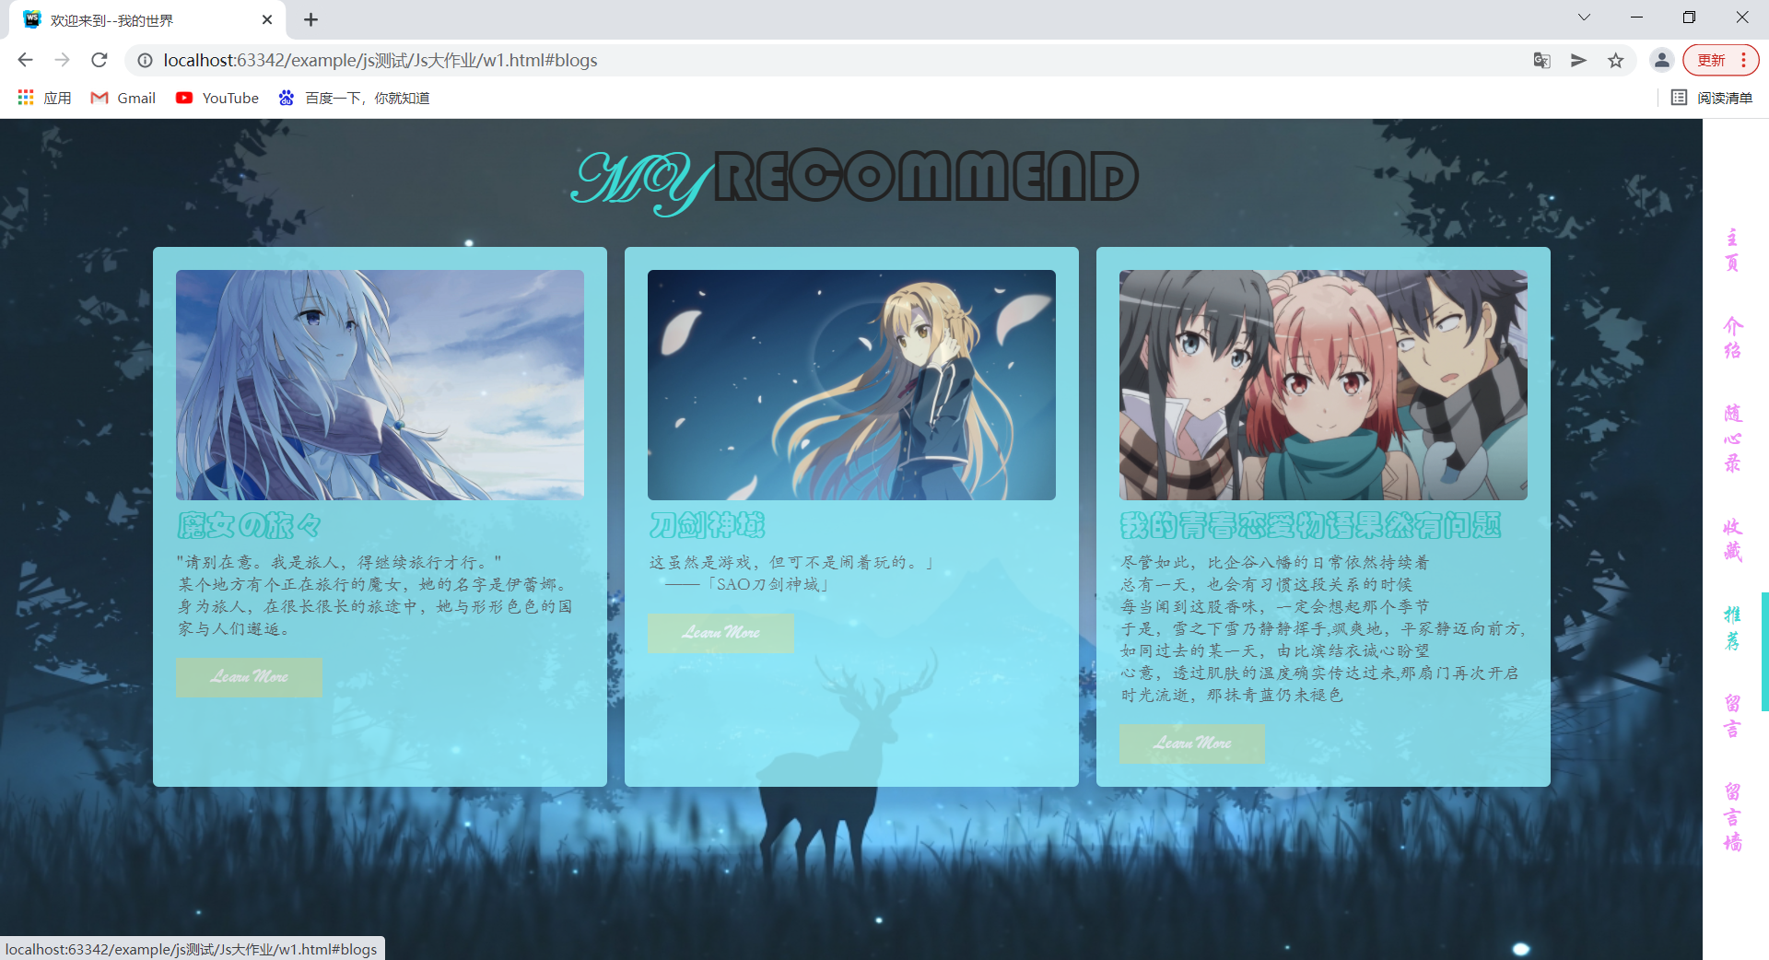The image size is (1769, 960).
Task: Open the YouTube bookmark
Action: [x=217, y=98]
